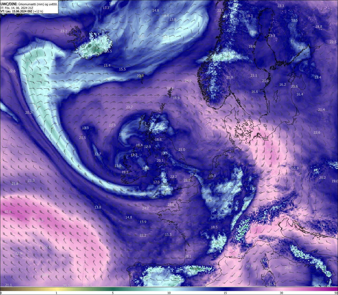Viewport: 338px width, 295px height.
Task: Click the 23.6 value over southeast England
Action: point(187,180)
